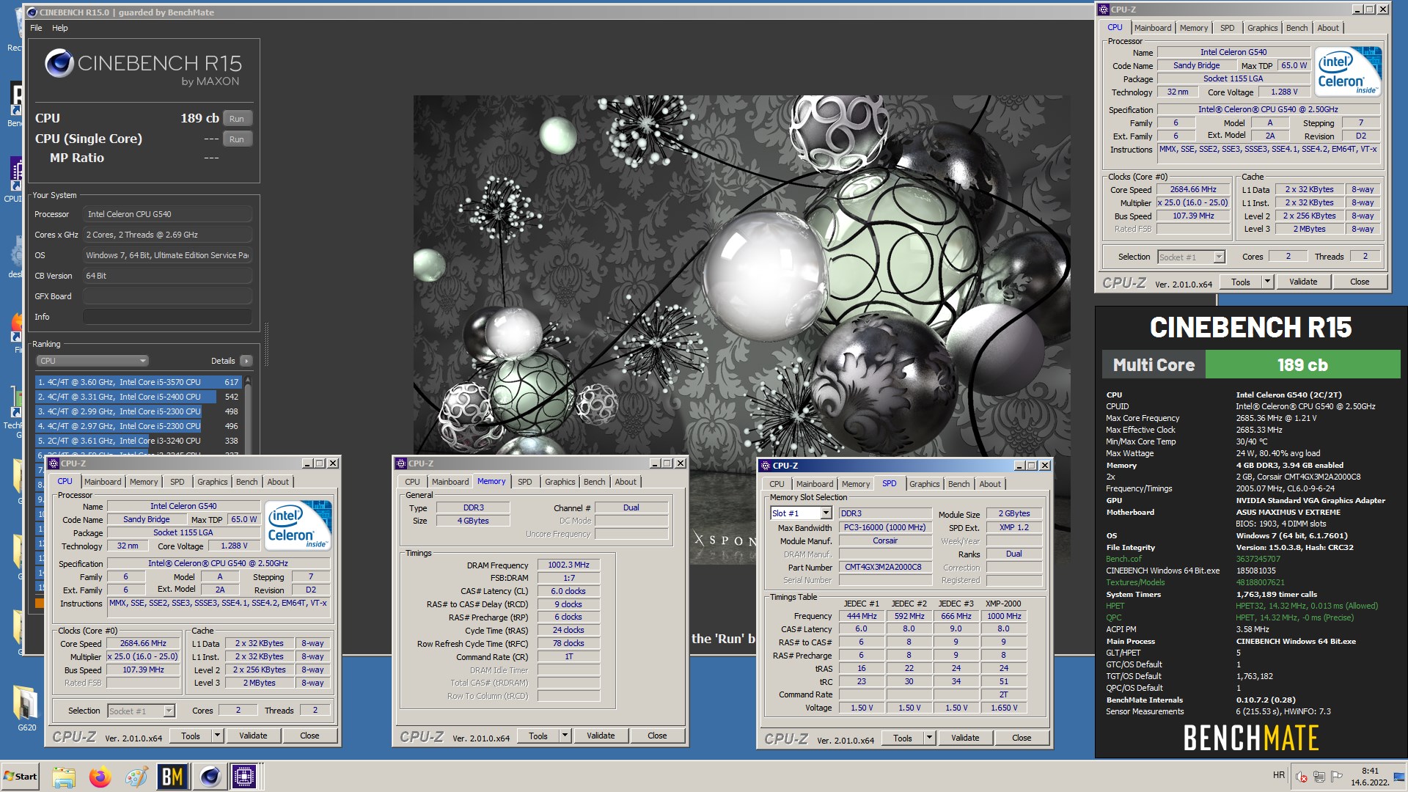This screenshot has height=792, width=1408.
Task: Open ranking CPU dropdown
Action: click(x=92, y=361)
